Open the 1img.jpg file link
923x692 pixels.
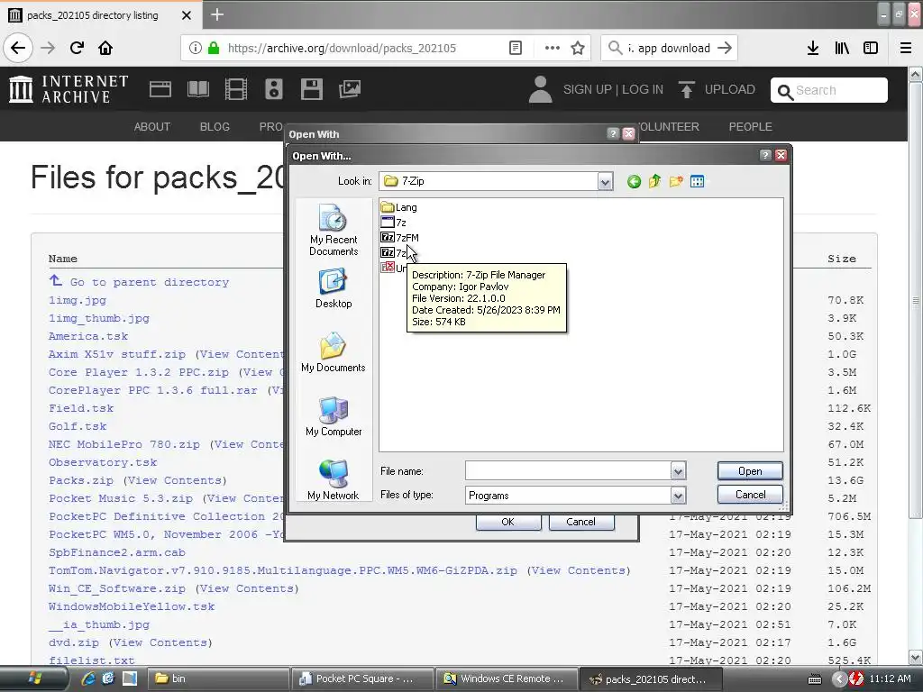pyautogui.click(x=78, y=300)
